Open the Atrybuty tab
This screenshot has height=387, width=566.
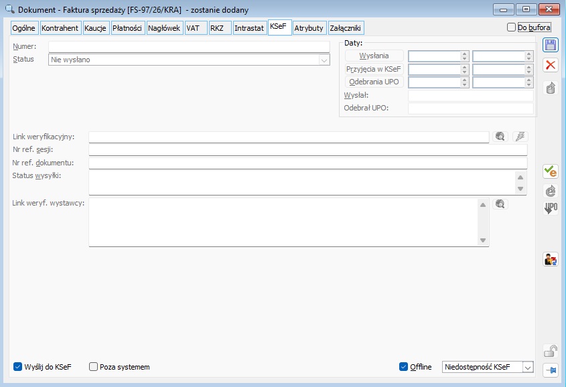pyautogui.click(x=309, y=28)
